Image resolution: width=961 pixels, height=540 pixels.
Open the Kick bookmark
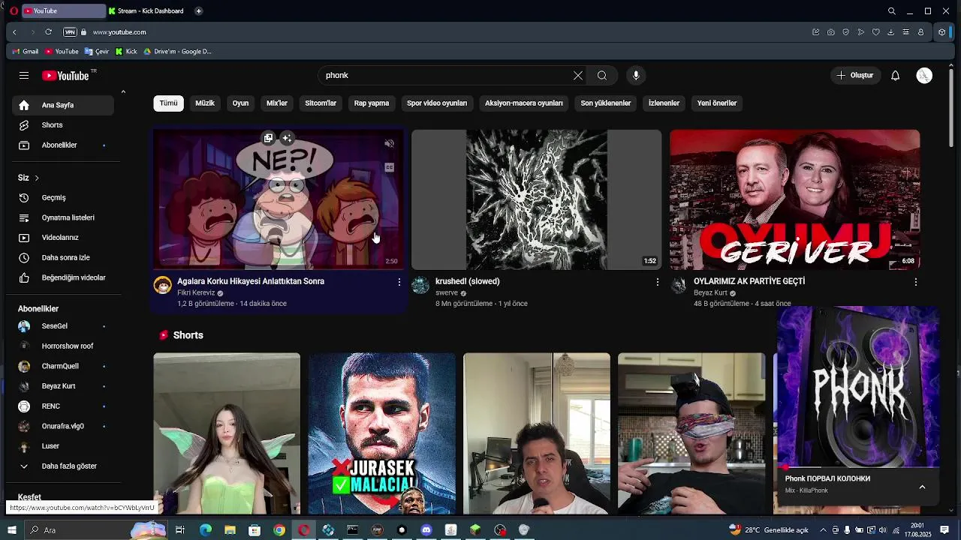coord(126,52)
